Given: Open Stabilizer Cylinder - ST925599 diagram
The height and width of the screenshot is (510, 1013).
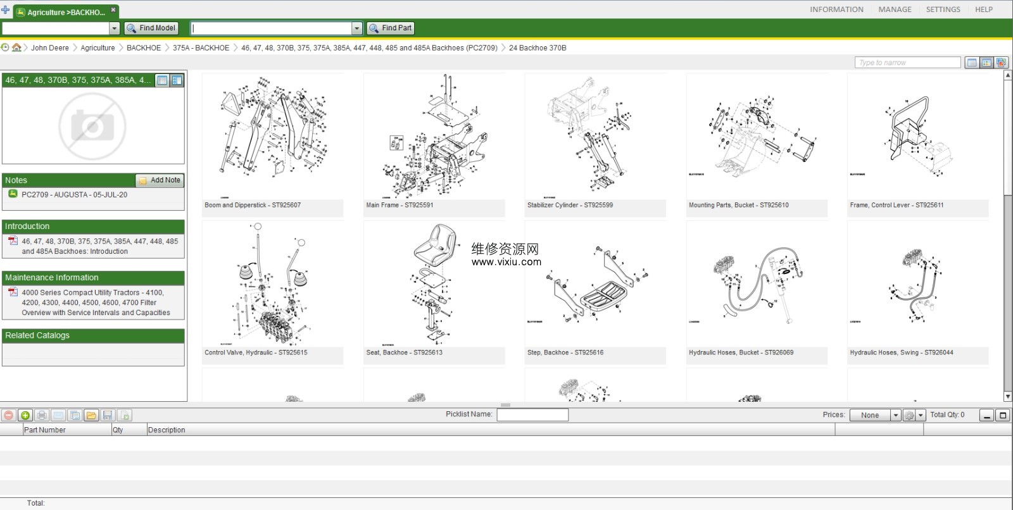Looking at the screenshot, I should click(x=595, y=145).
